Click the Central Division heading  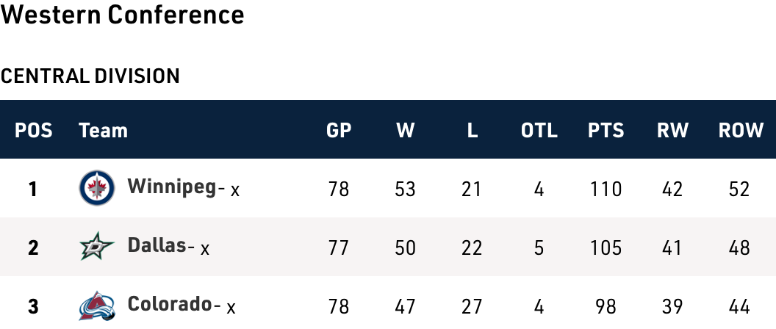tap(90, 76)
